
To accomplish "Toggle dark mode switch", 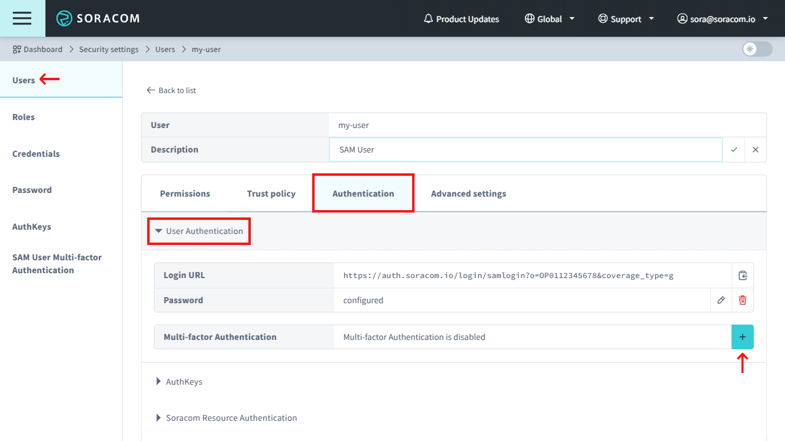I will click(756, 49).
